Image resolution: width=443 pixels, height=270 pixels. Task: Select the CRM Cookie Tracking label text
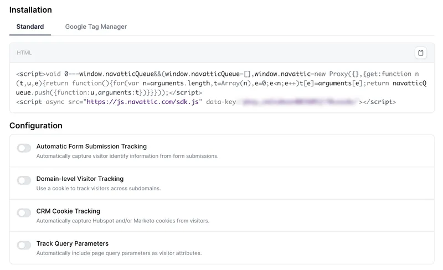tap(68, 211)
